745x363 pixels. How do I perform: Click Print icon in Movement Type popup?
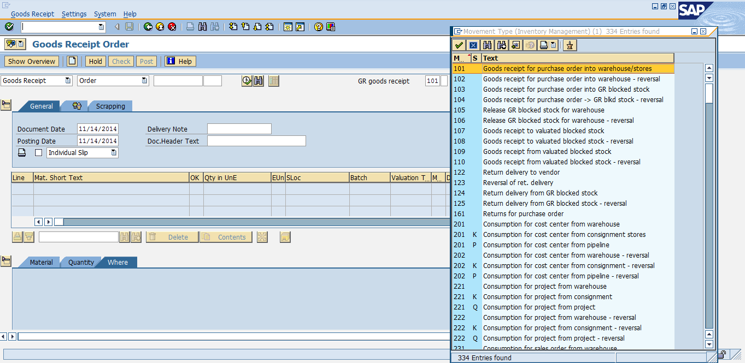[x=544, y=45]
